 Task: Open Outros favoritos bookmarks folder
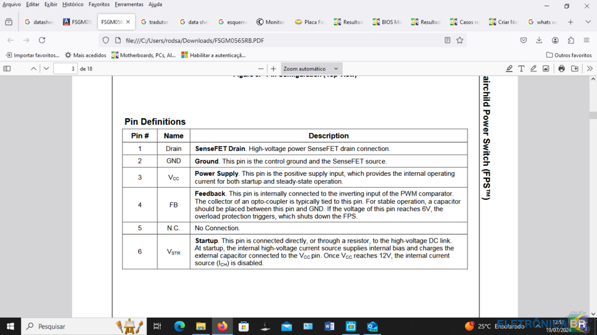coord(569,55)
